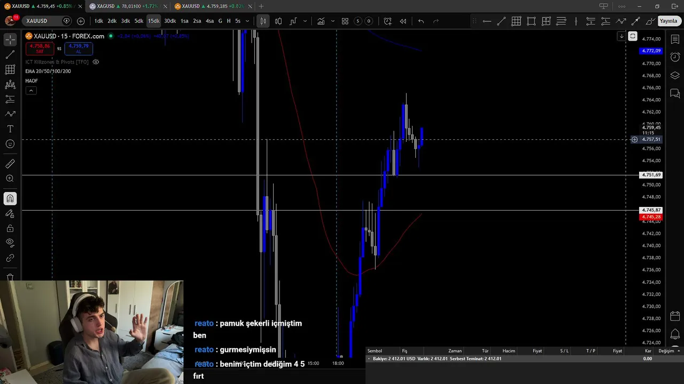684x384 pixels.
Task: Select the 30dk timeframe
Action: (170, 21)
